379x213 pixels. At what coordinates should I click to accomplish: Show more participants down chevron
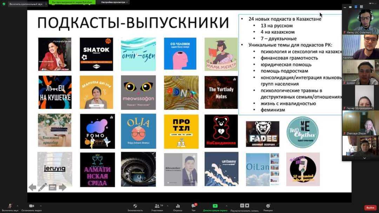coord(365,158)
